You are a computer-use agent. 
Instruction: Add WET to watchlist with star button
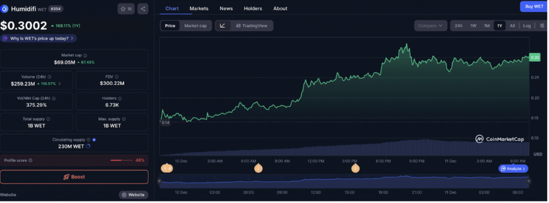[x=127, y=9]
